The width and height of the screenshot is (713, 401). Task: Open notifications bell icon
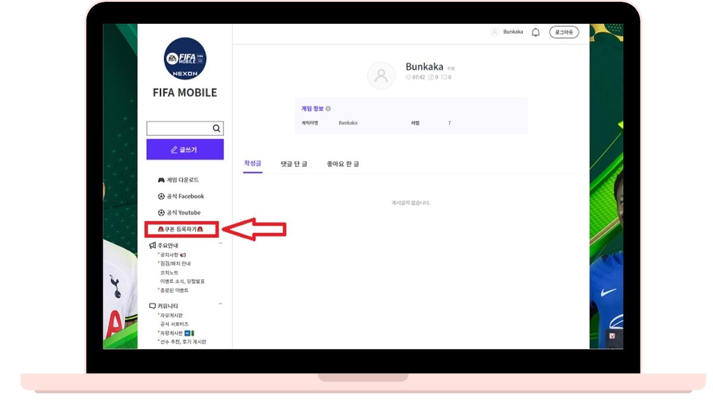[x=535, y=32]
